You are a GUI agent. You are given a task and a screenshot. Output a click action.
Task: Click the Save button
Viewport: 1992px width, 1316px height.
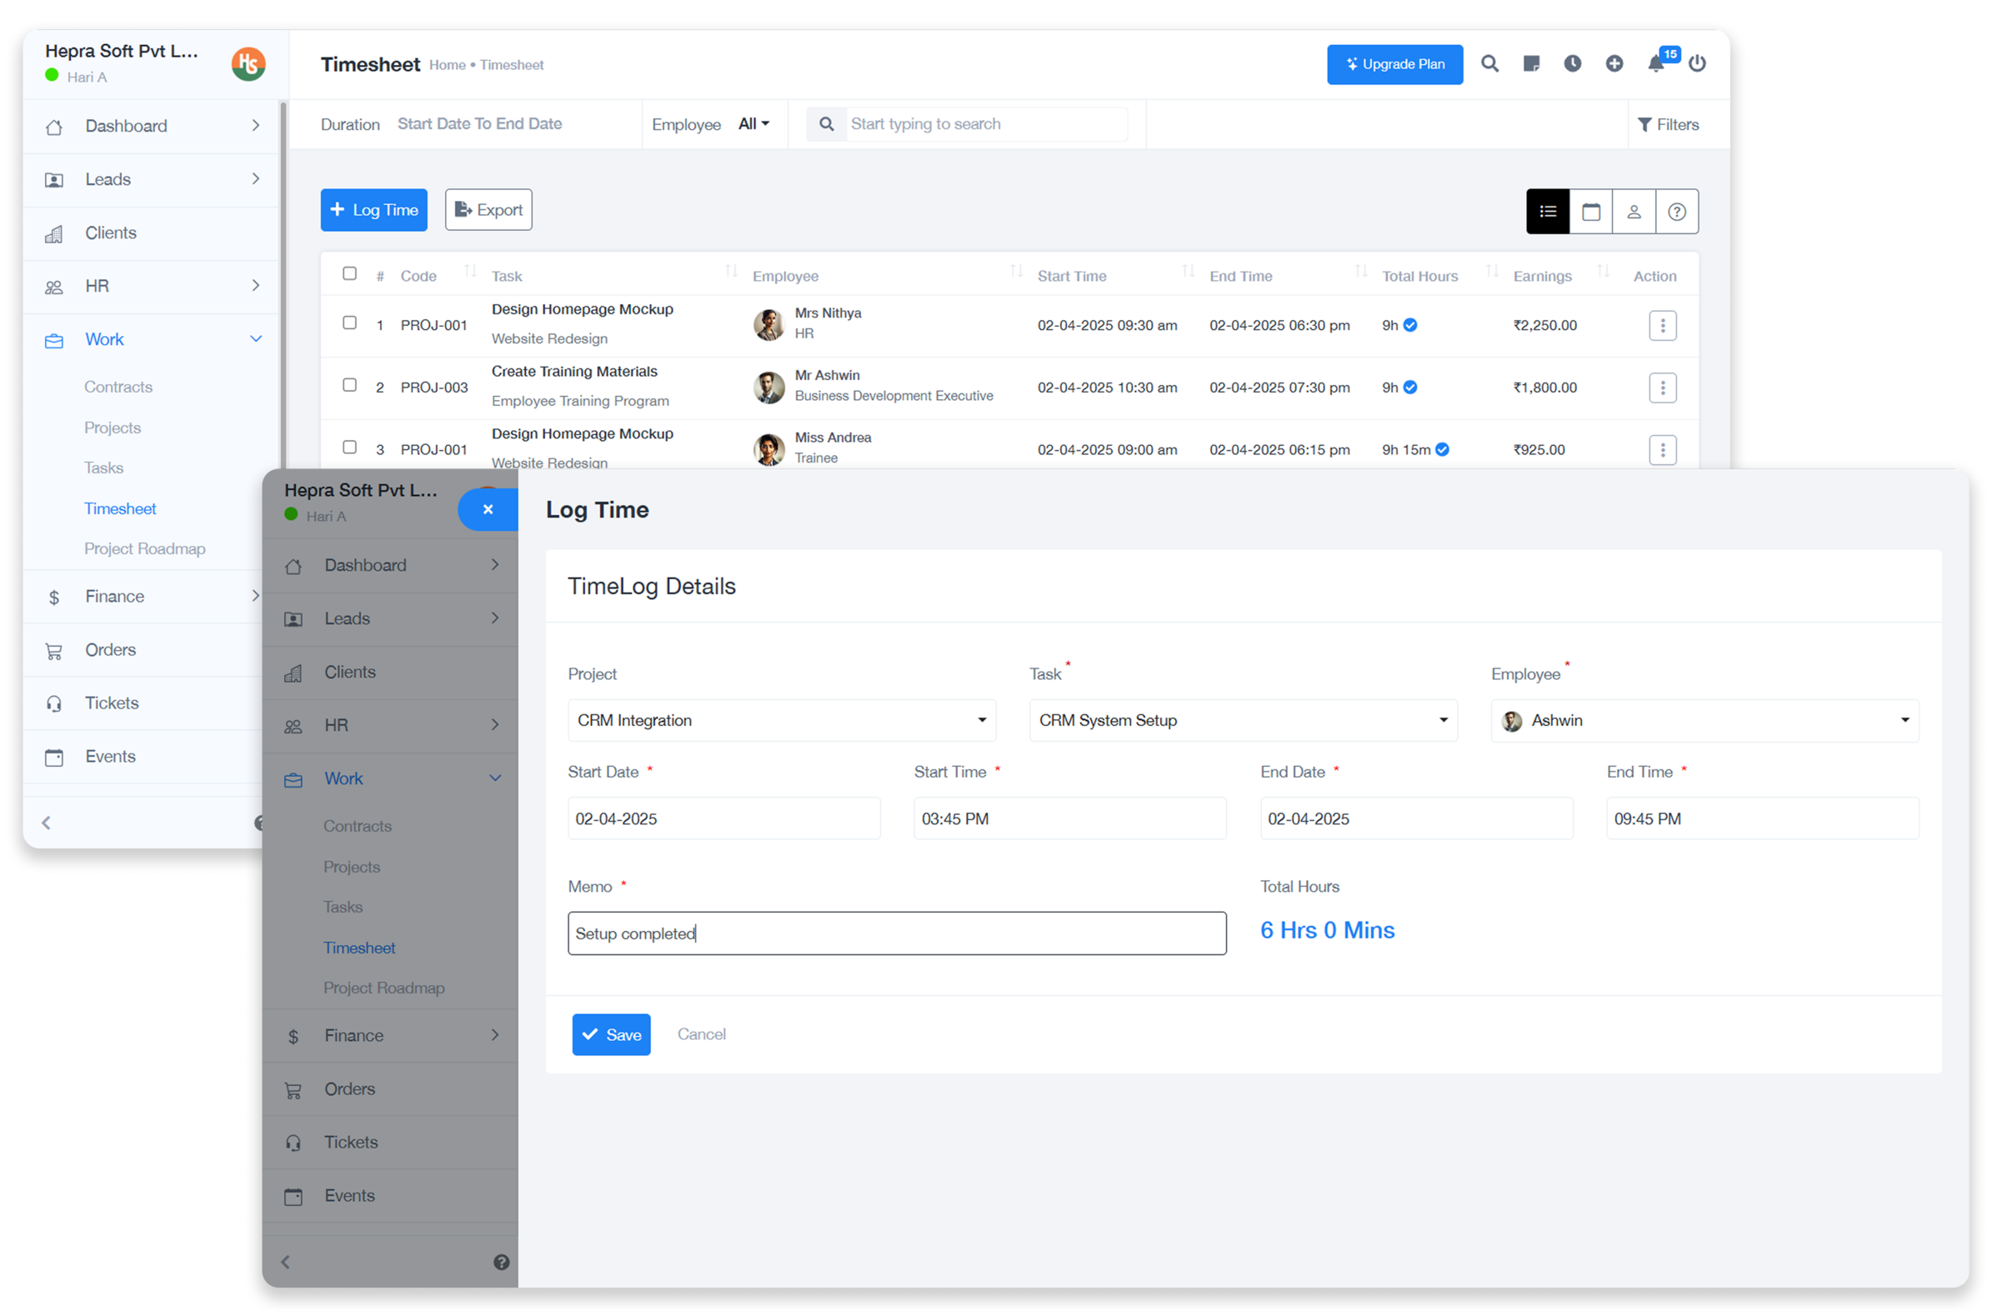611,1035
